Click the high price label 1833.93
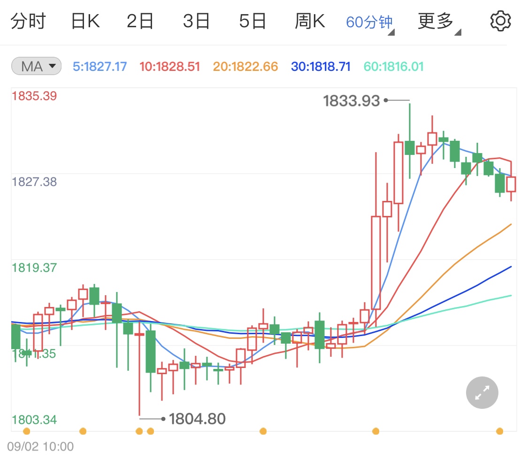 352,101
